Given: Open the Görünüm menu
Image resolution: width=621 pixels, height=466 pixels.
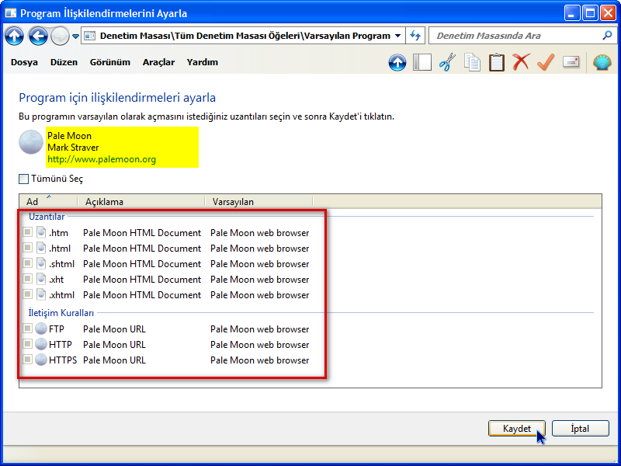Looking at the screenshot, I should [109, 62].
